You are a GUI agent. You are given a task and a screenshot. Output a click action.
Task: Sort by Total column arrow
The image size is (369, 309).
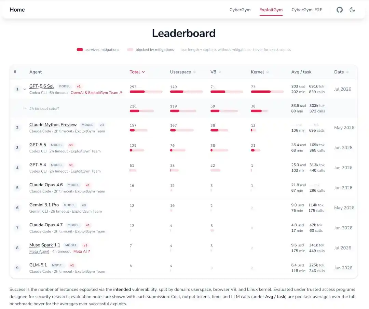tap(143, 72)
